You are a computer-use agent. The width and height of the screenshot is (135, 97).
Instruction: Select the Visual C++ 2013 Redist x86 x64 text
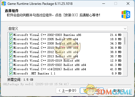(46, 56)
